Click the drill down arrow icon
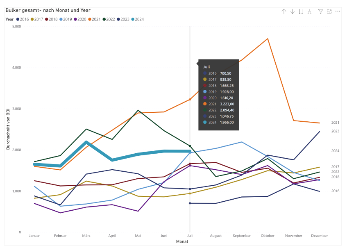 pyautogui.click(x=292, y=11)
